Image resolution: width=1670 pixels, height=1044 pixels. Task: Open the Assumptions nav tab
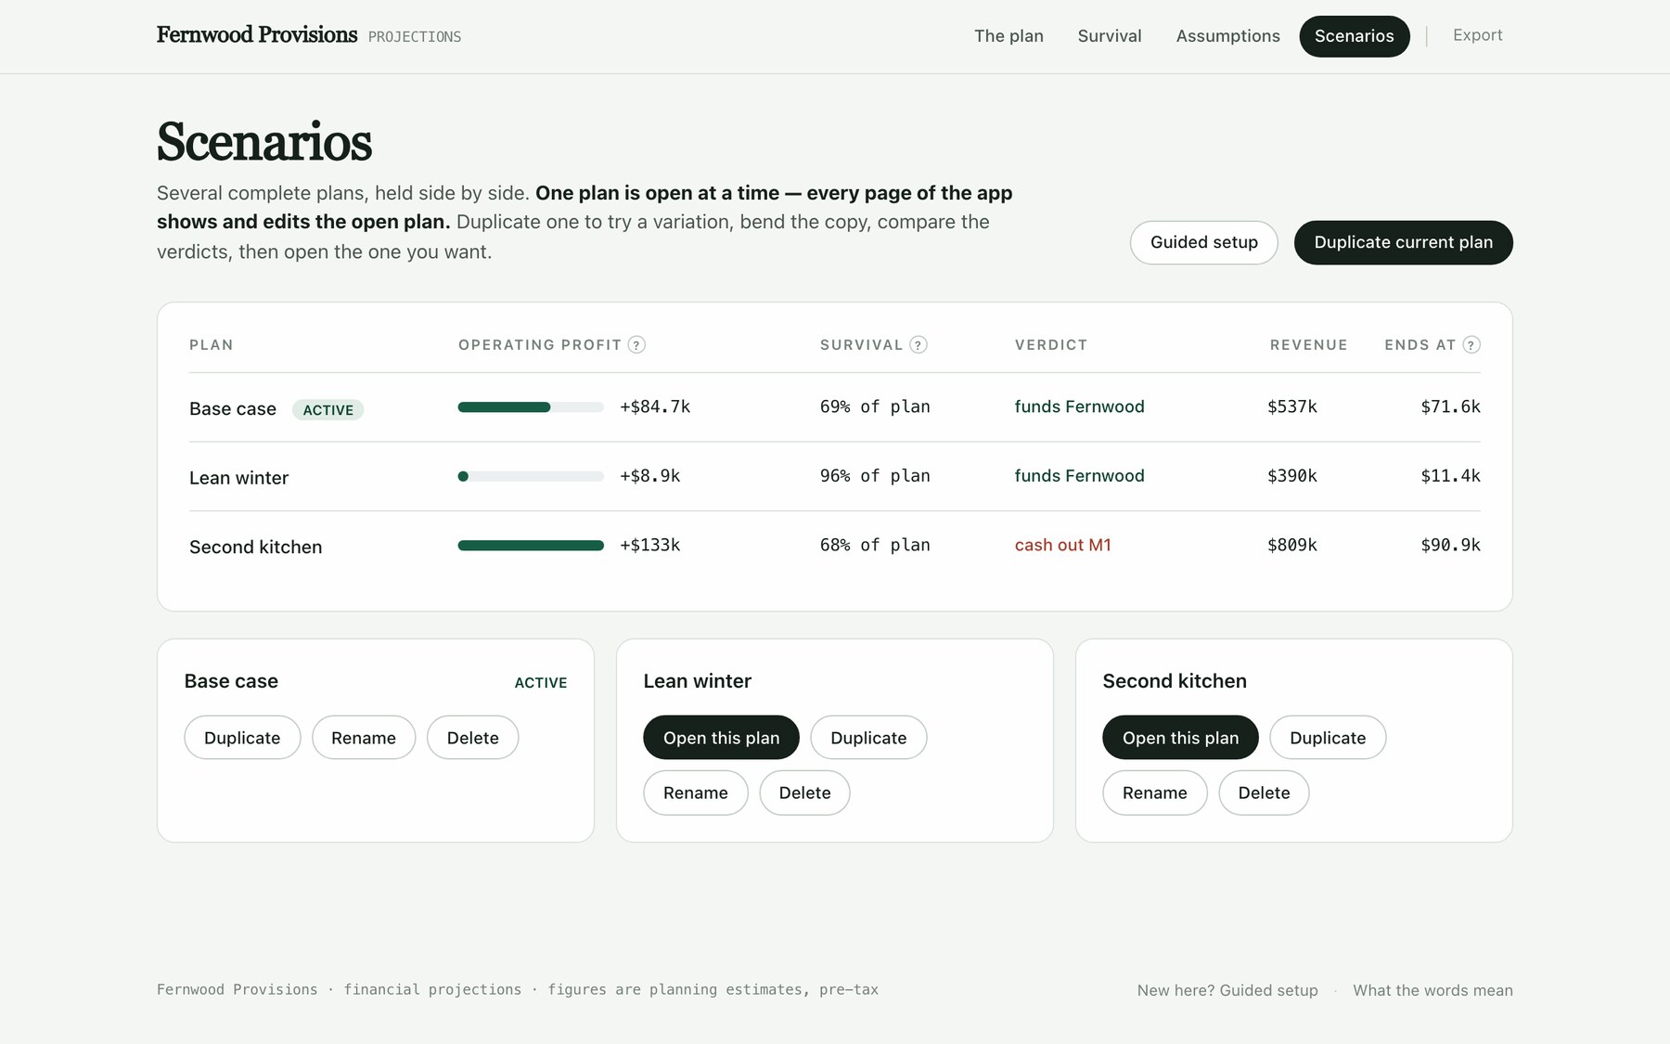[1227, 36]
